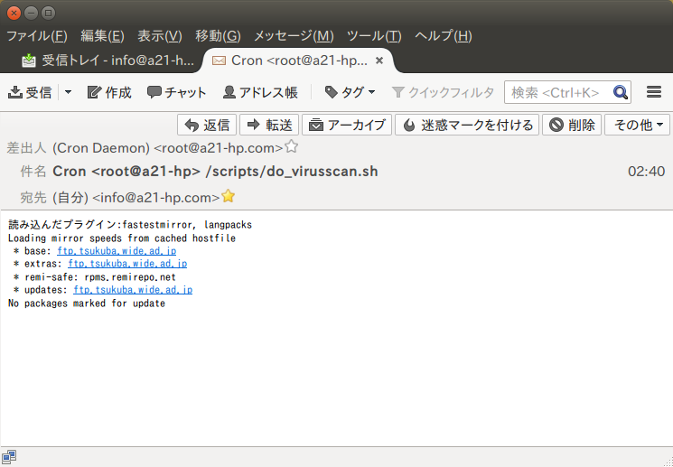Toggle the クイックフィルタ quick filter
Viewport: 673px width, 467px height.
(443, 92)
